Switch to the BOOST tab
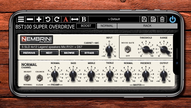This screenshot has height=108, width=191. click(86, 26)
